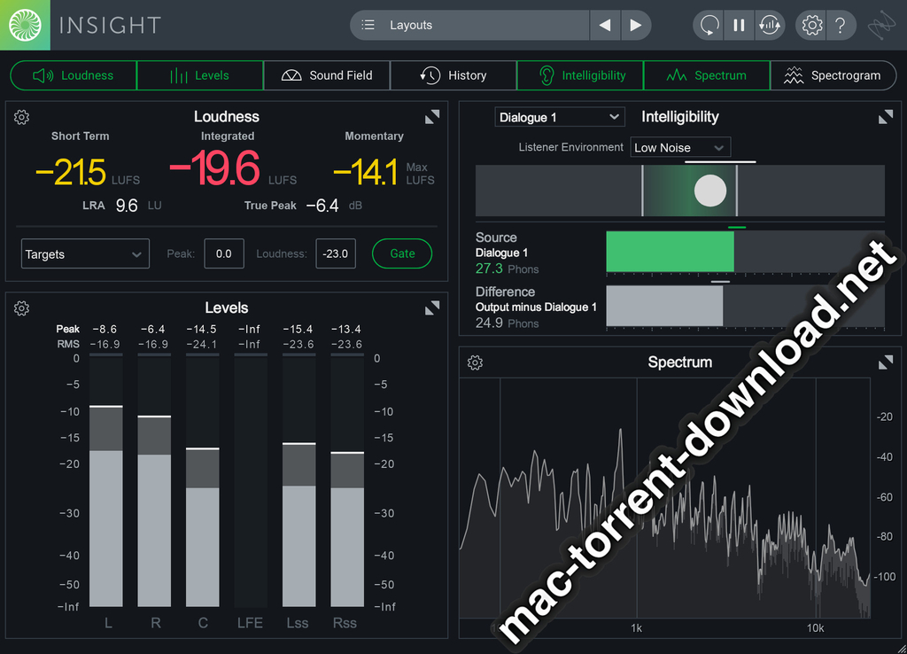The width and height of the screenshot is (907, 654).
Task: Click the Gate button
Action: pyautogui.click(x=402, y=253)
